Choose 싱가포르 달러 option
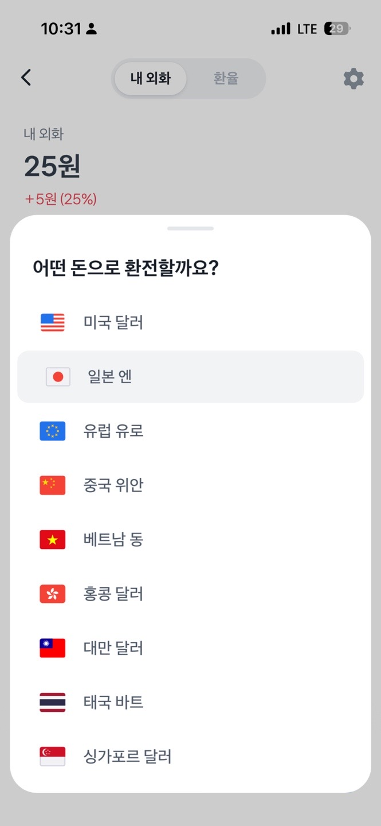381x826 pixels. click(x=128, y=757)
